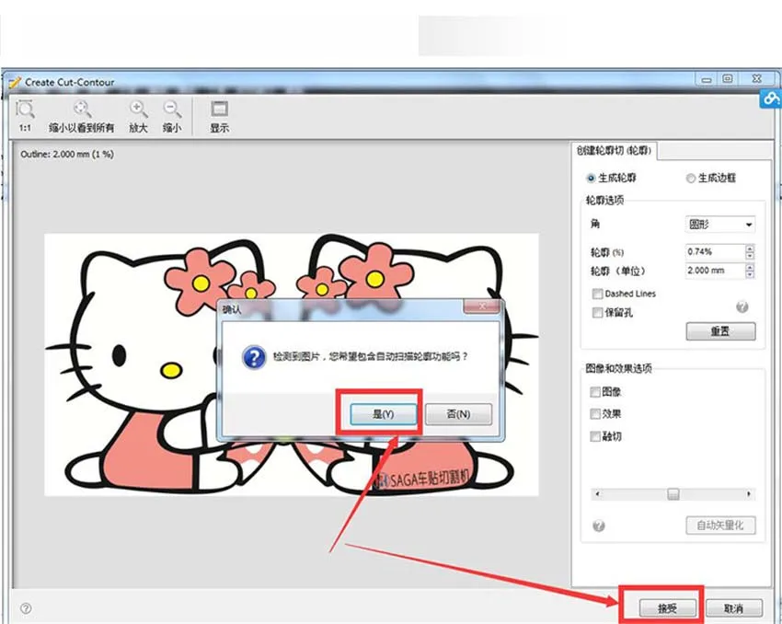Open the 角 corner shape dropdown

click(720, 225)
